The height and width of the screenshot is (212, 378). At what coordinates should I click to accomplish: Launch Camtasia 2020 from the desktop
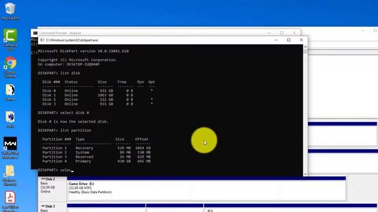[10, 39]
